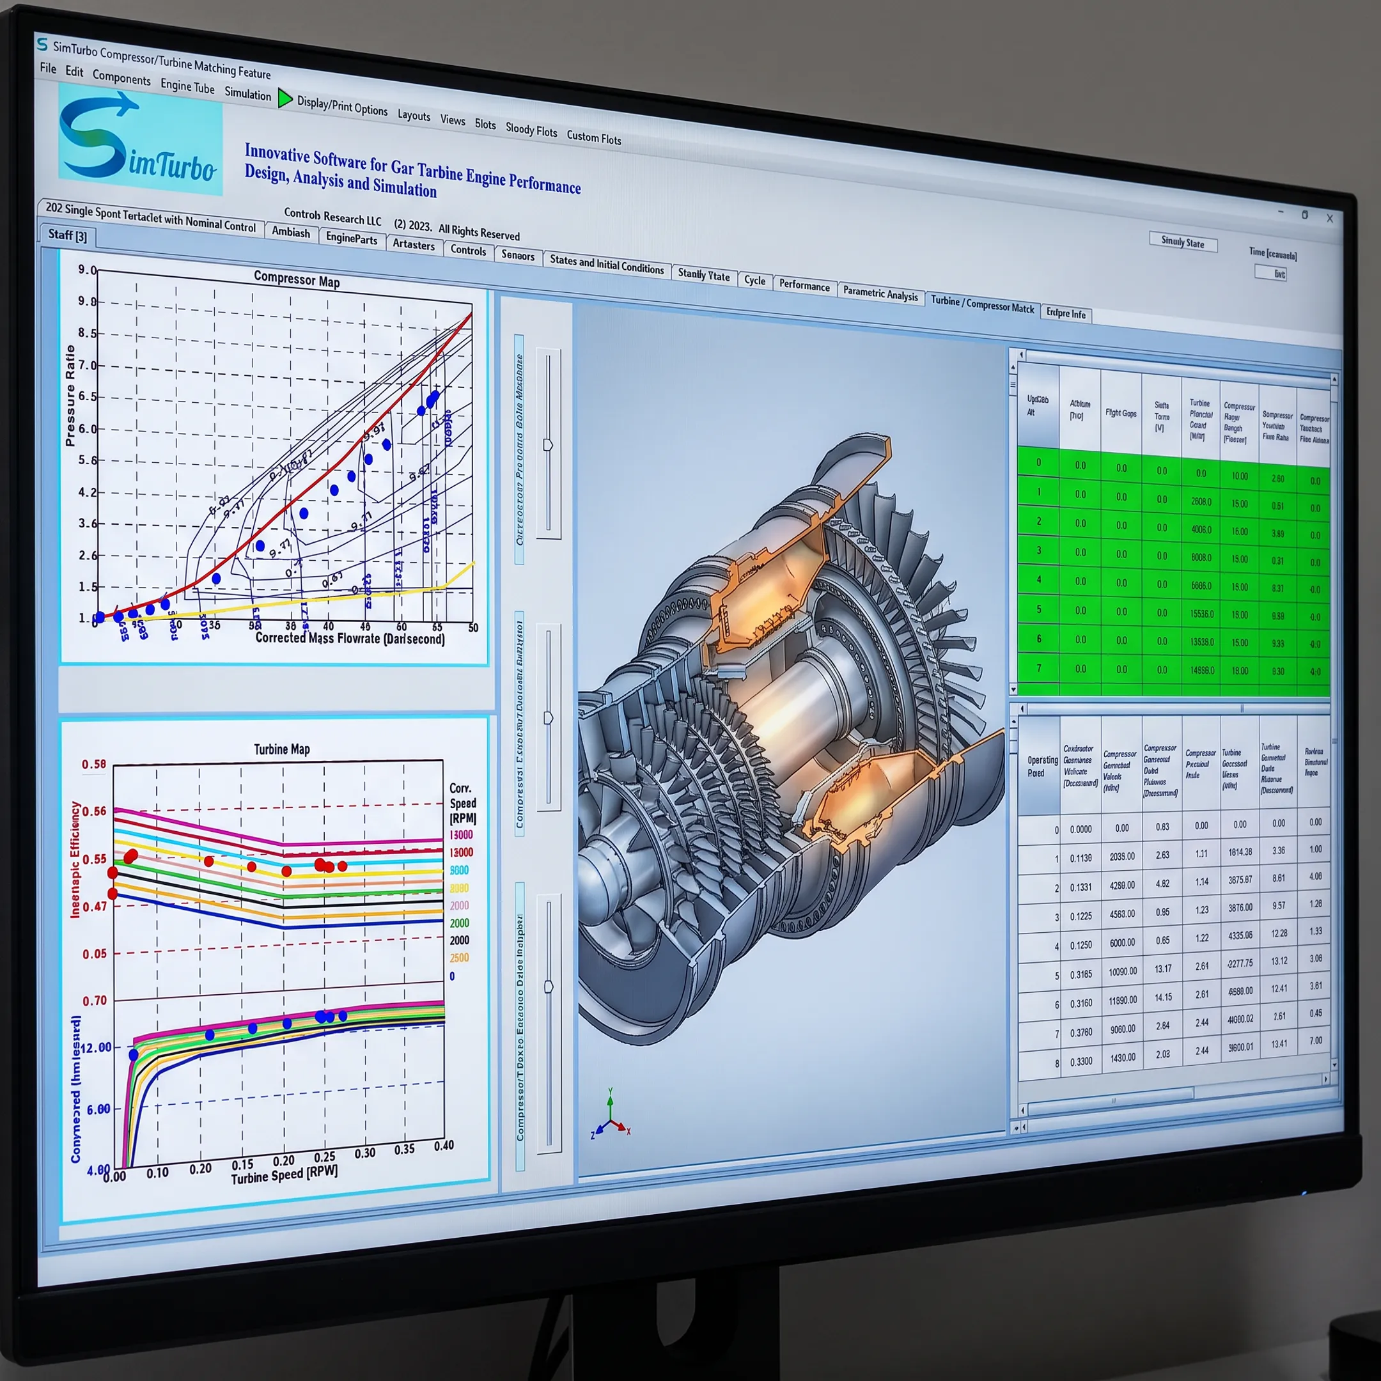
Task: Click cell value 2608.0 in green table
Action: click(x=1201, y=502)
